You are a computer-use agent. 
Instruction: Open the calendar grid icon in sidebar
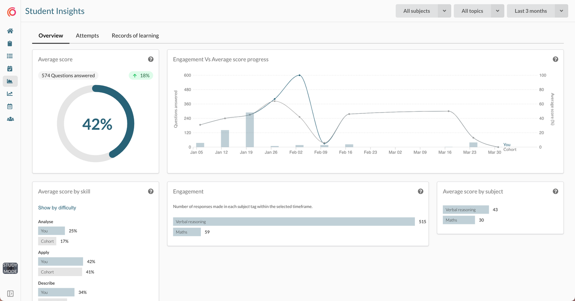10,107
